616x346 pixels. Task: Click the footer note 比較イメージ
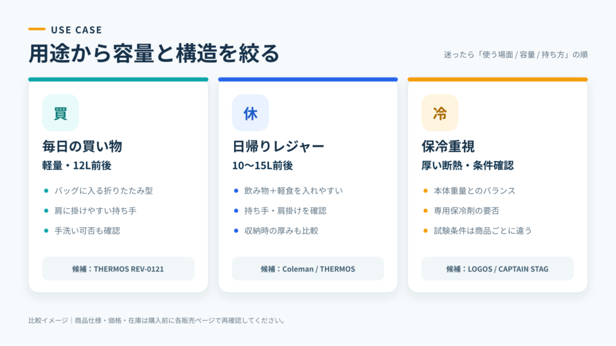[x=156, y=321]
